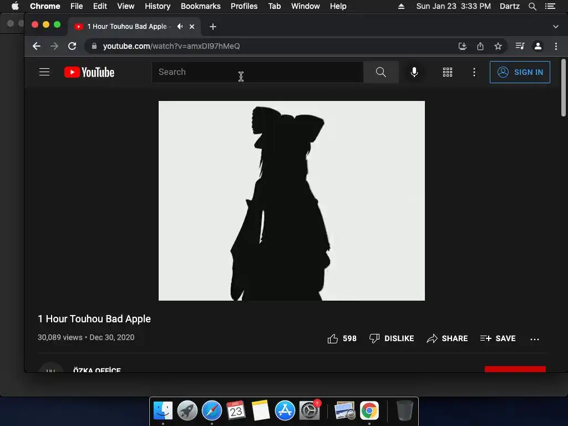Search with your voice microphone icon
Screen dimensions: 568x426
(414, 72)
